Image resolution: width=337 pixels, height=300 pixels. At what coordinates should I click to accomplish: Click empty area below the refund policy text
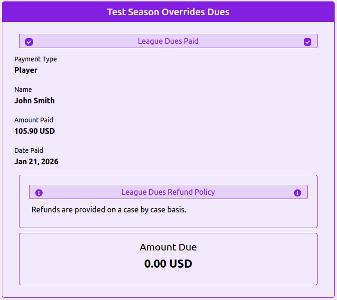point(168,221)
